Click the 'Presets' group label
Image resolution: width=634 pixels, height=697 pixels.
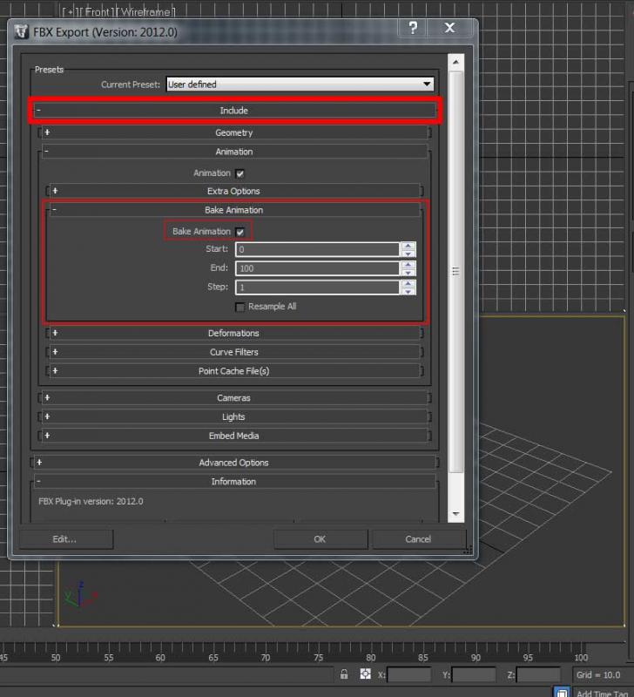[x=49, y=70]
